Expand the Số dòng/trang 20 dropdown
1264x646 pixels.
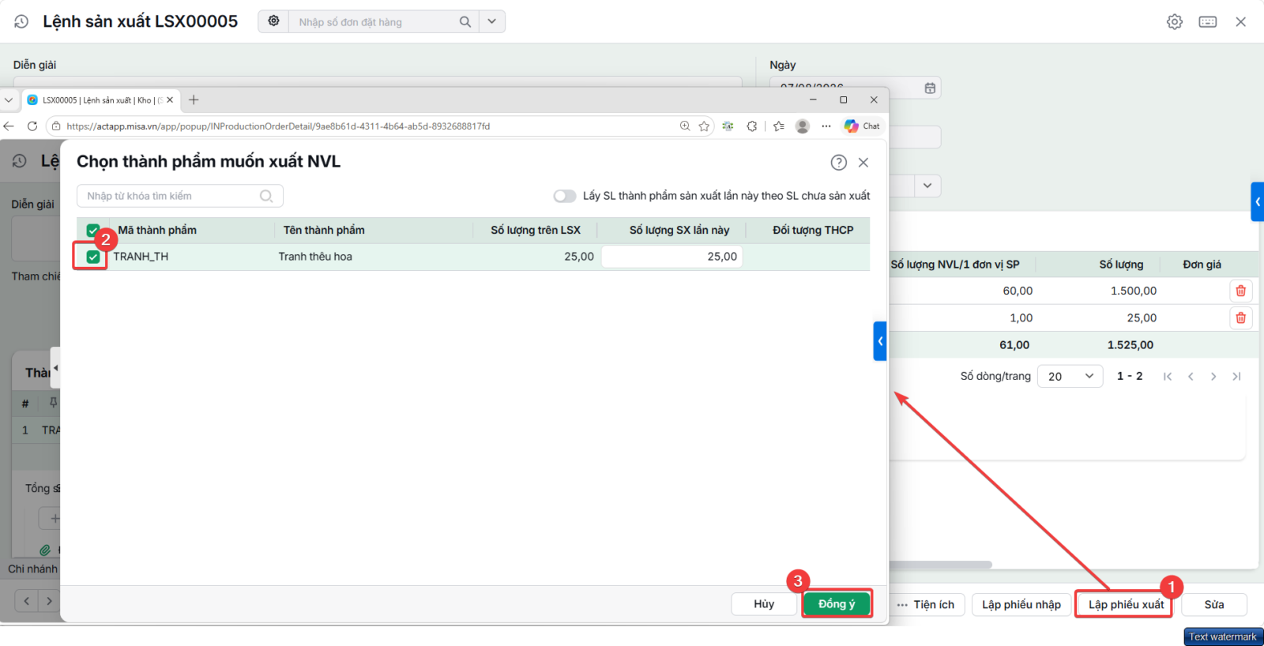[1070, 376]
